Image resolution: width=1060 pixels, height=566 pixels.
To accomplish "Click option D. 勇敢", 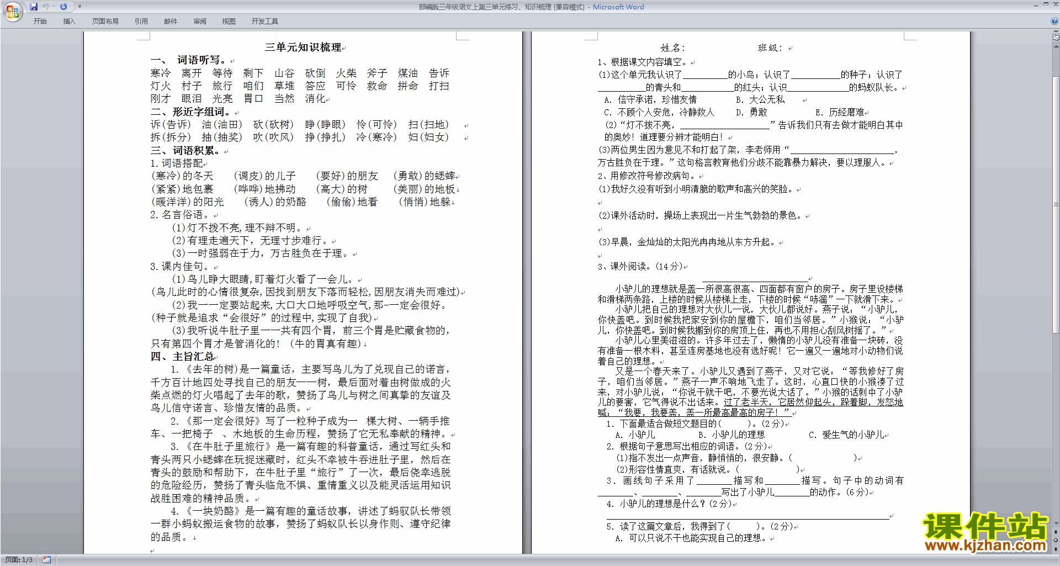I will pos(751,112).
